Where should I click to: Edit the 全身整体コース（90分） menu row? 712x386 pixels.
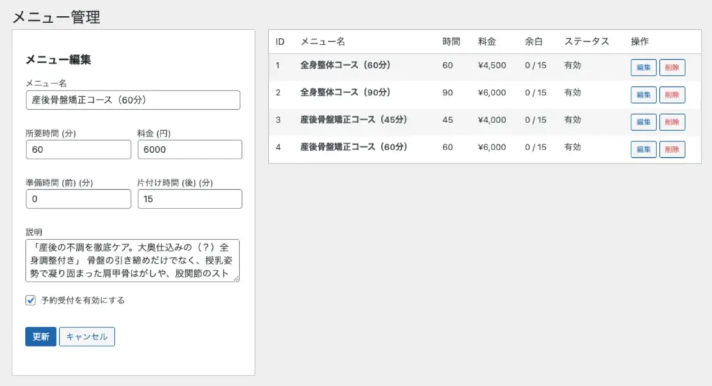click(x=643, y=95)
